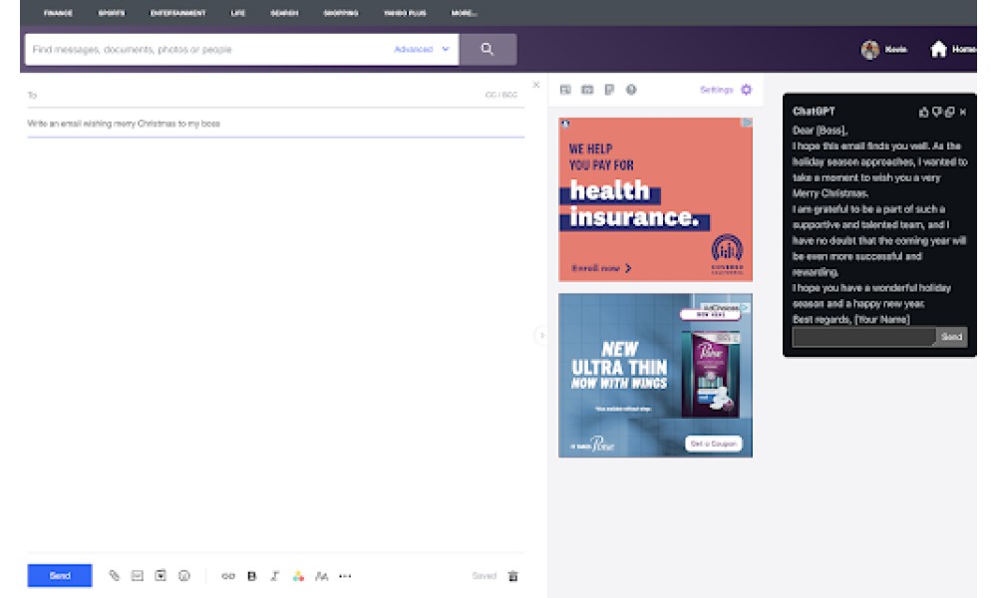Insert a hyperlink with link icon
The image size is (997, 598).
tap(228, 576)
